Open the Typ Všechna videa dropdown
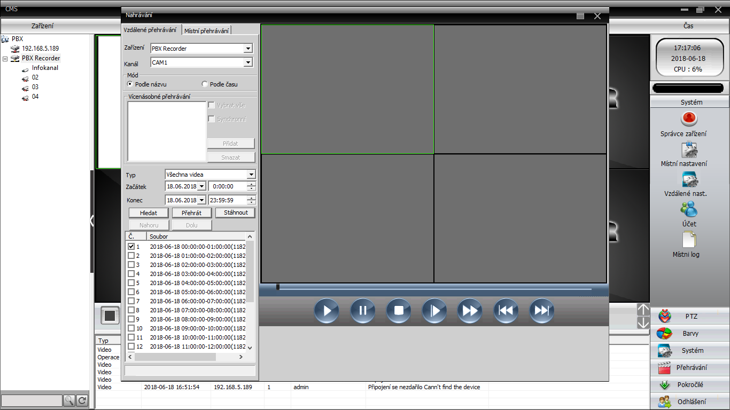 [251, 175]
